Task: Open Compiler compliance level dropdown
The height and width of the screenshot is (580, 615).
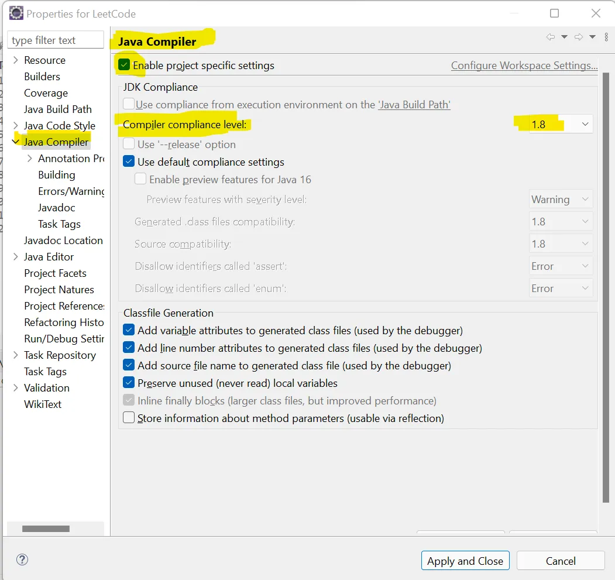Action: [x=561, y=125]
